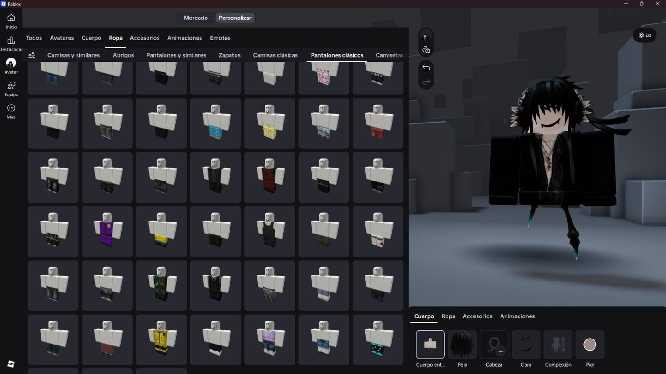The width and height of the screenshot is (666, 374).
Task: Open the Equipo section in the sidebar
Action: (11, 89)
